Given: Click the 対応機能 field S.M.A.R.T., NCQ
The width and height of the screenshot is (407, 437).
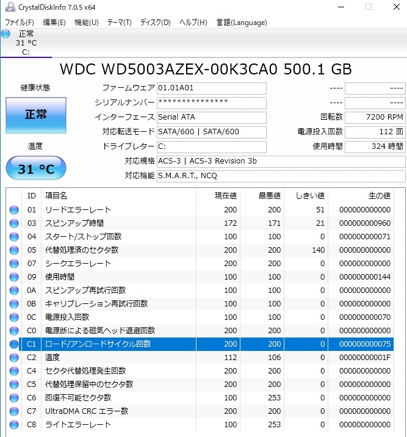Looking at the screenshot, I should 281,176.
